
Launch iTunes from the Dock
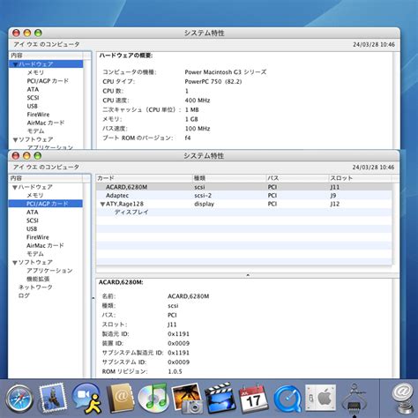coord(153,398)
